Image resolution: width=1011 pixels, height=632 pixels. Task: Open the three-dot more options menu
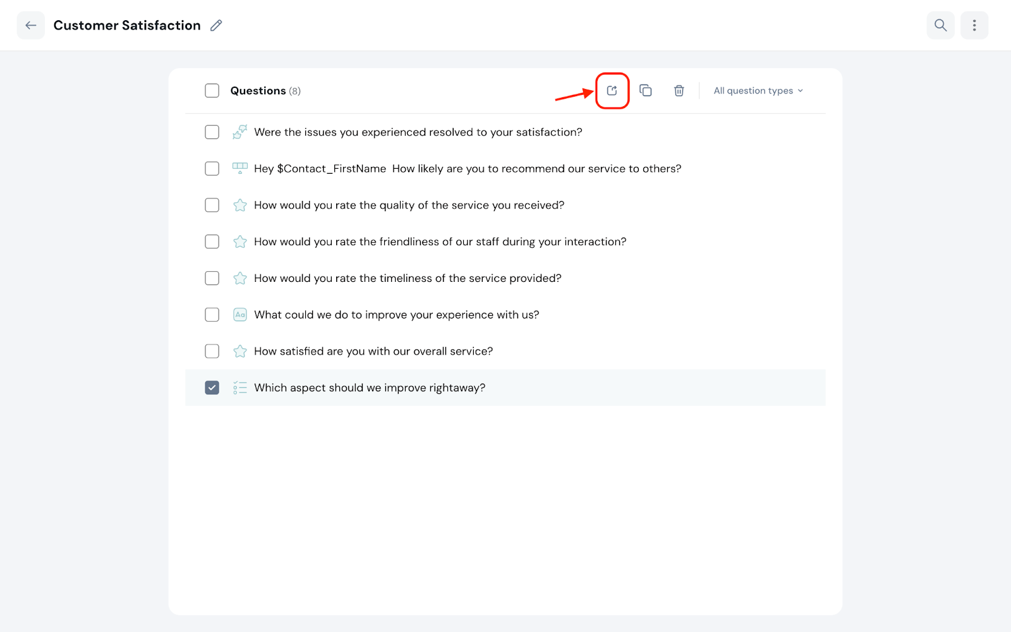[x=974, y=25]
